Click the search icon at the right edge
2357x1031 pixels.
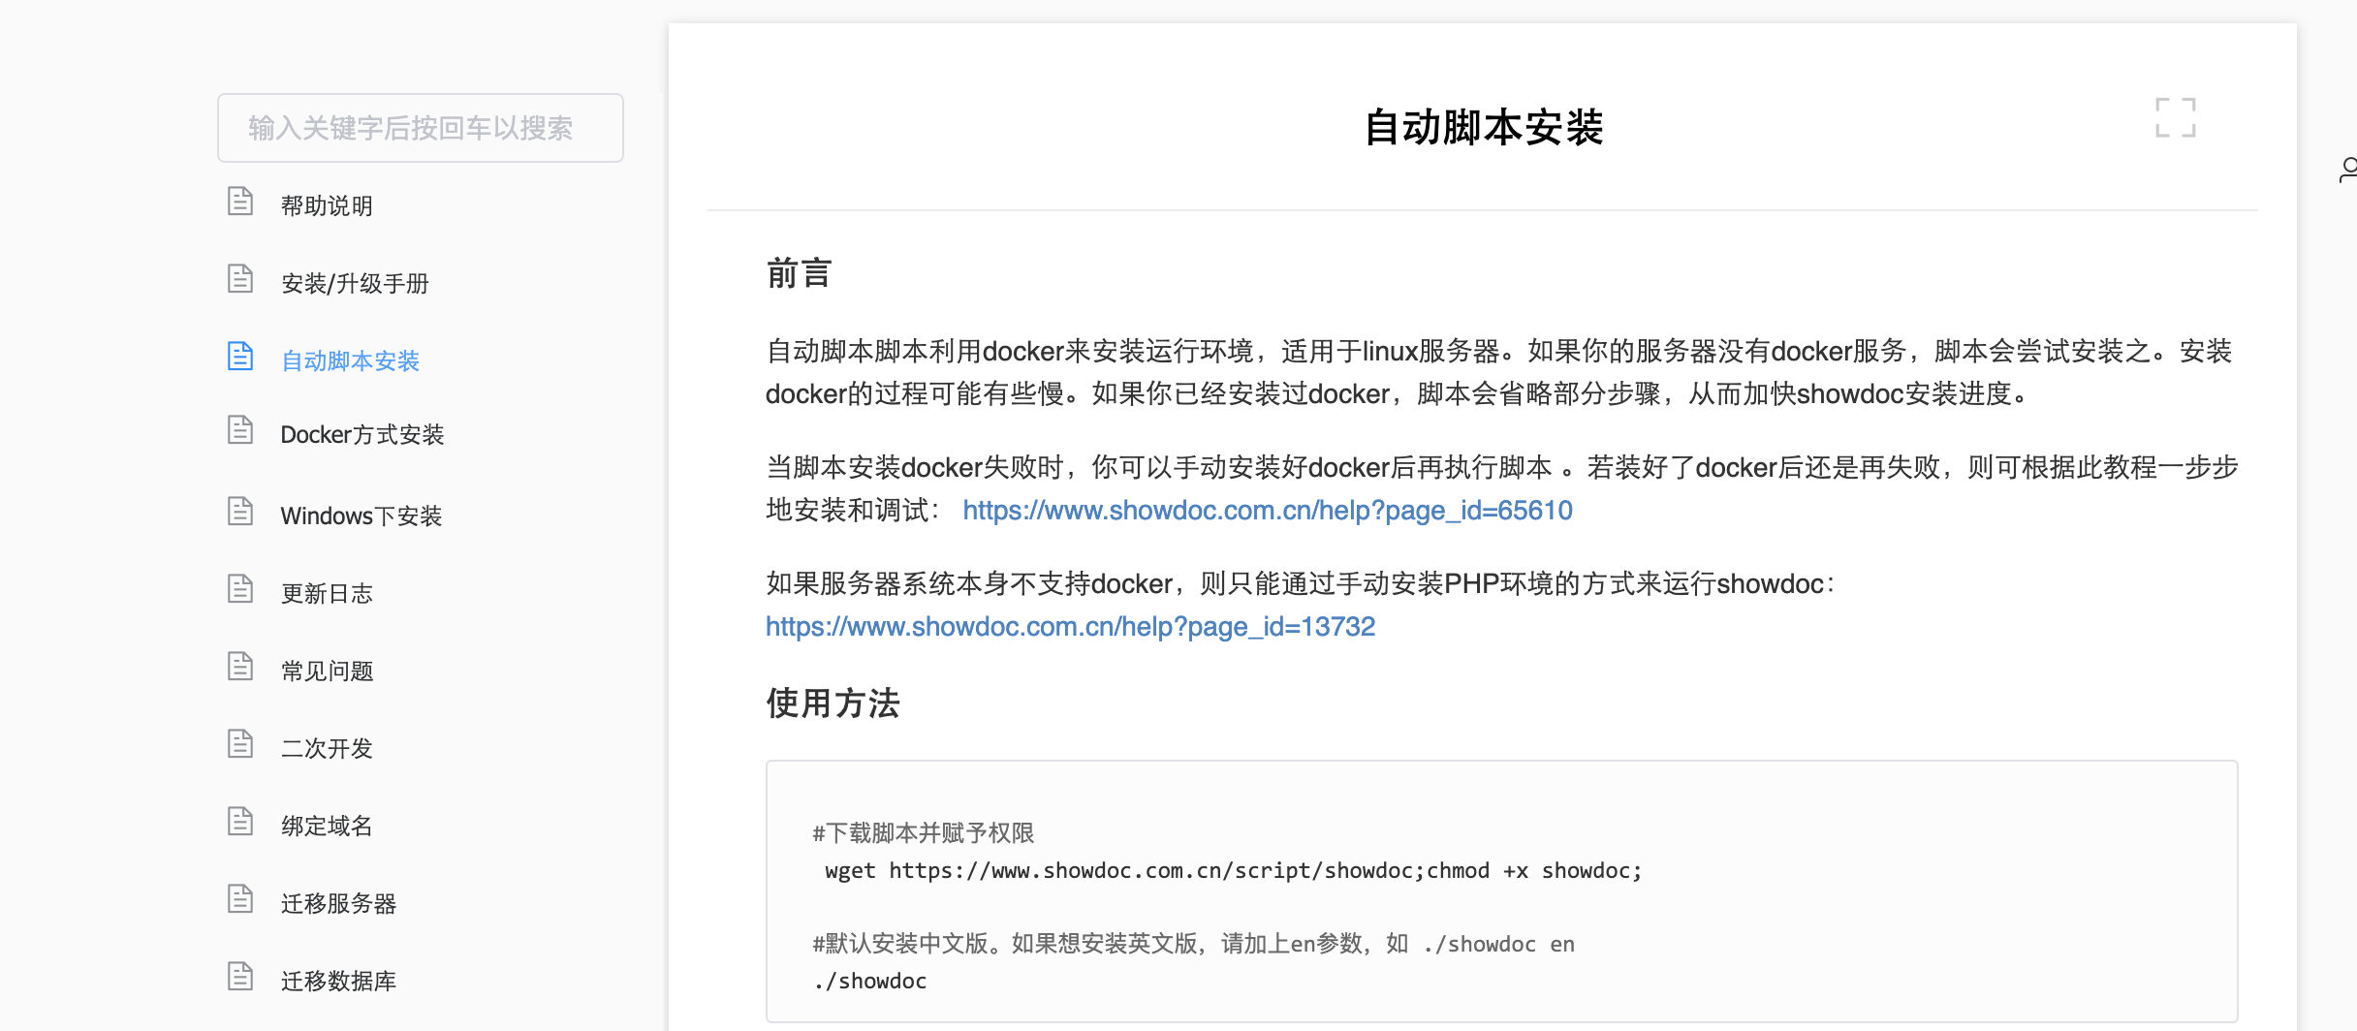(2349, 170)
